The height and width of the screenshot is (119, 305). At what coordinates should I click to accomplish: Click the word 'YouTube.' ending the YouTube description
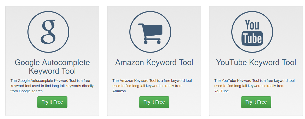click(222, 91)
